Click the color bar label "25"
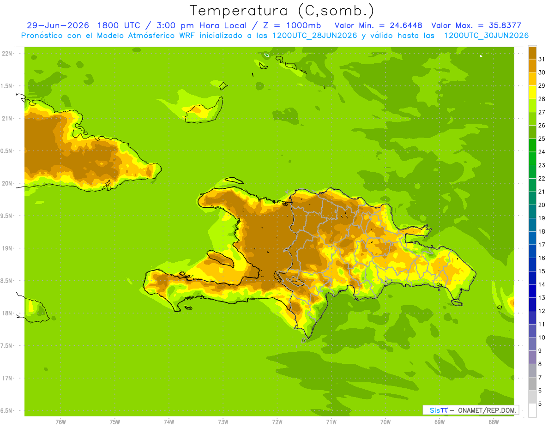The width and height of the screenshot is (554, 428). (542, 139)
